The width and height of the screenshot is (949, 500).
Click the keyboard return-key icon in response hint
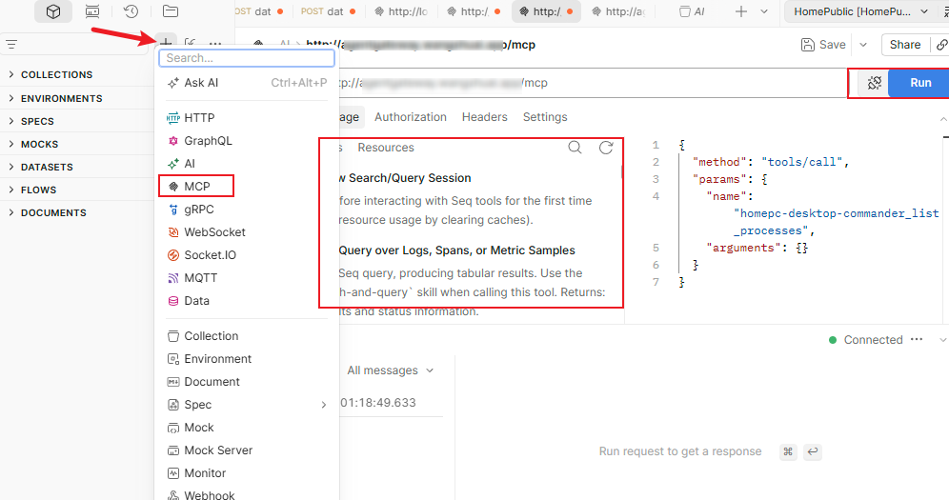pyautogui.click(x=813, y=451)
